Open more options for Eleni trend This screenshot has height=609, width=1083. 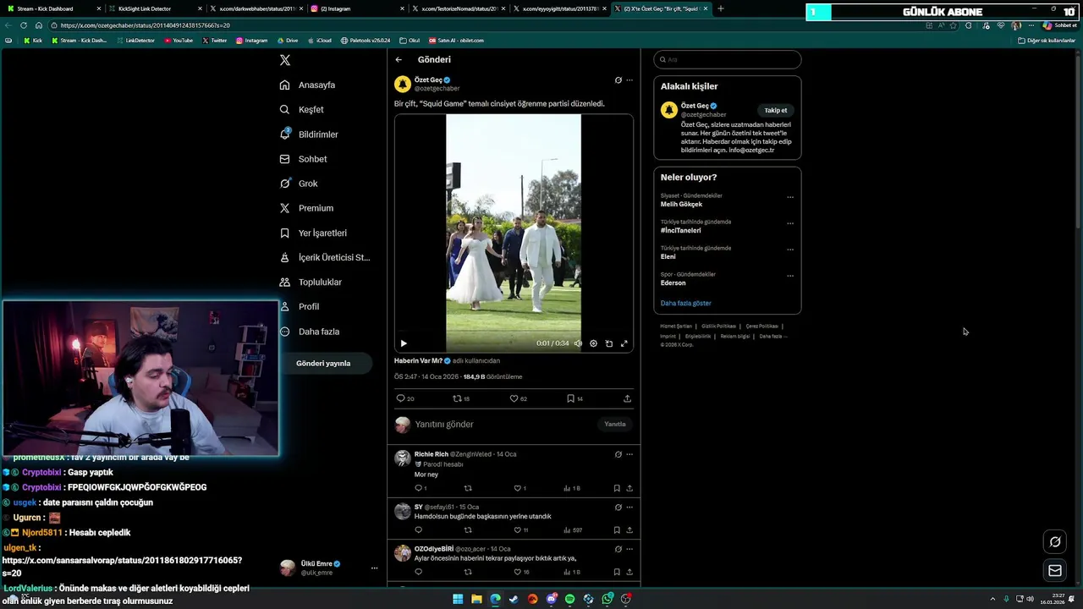790,250
